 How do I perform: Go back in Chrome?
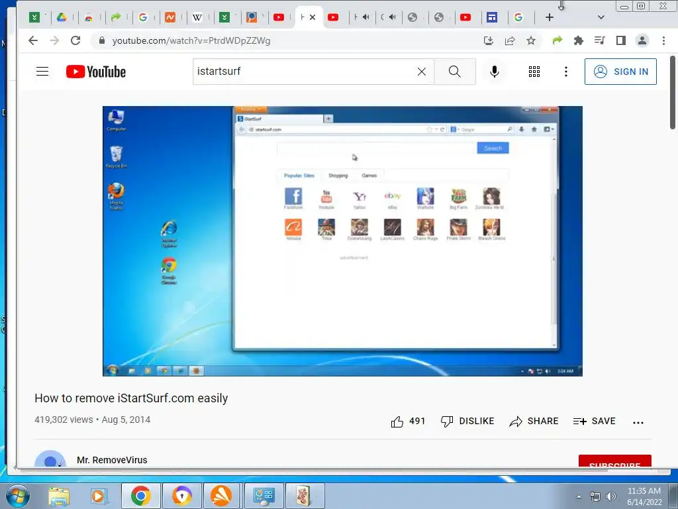click(x=33, y=40)
